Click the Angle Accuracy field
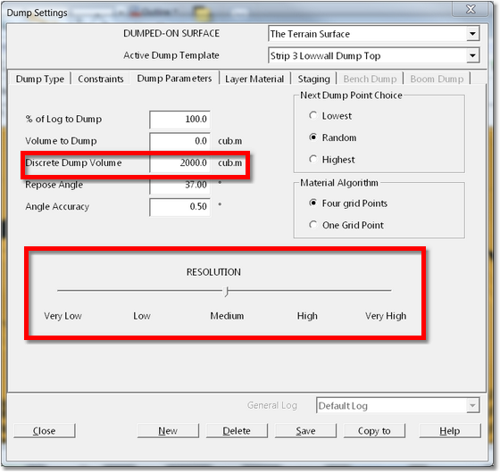This screenshot has height=473, width=500. coord(179,206)
